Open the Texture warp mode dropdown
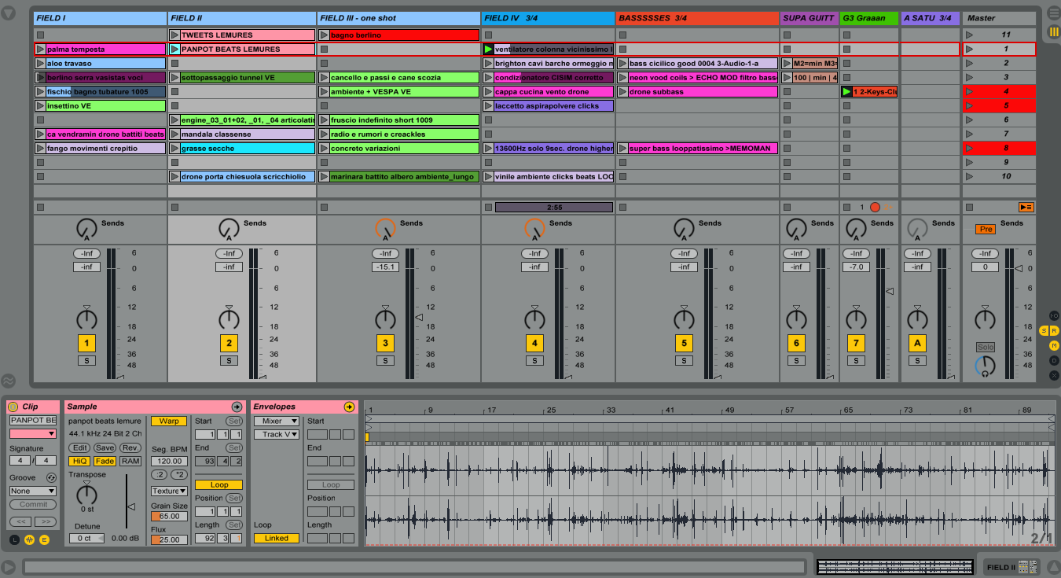The height and width of the screenshot is (578, 1061). (x=169, y=491)
